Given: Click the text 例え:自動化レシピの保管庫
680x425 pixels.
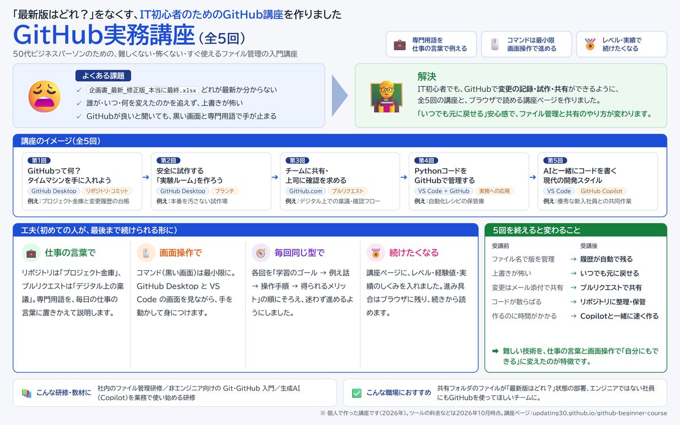Looking at the screenshot, I should pyautogui.click(x=449, y=201).
